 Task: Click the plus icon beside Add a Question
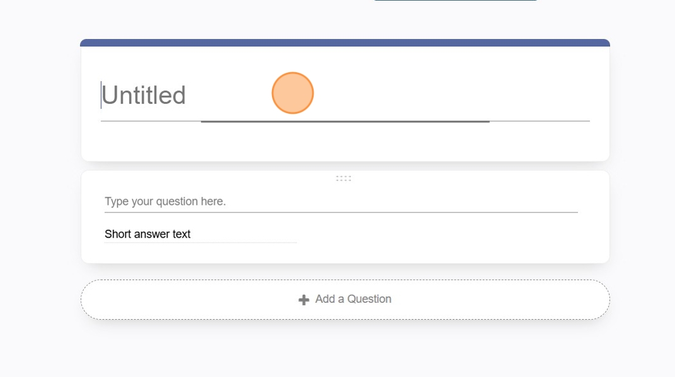click(303, 300)
